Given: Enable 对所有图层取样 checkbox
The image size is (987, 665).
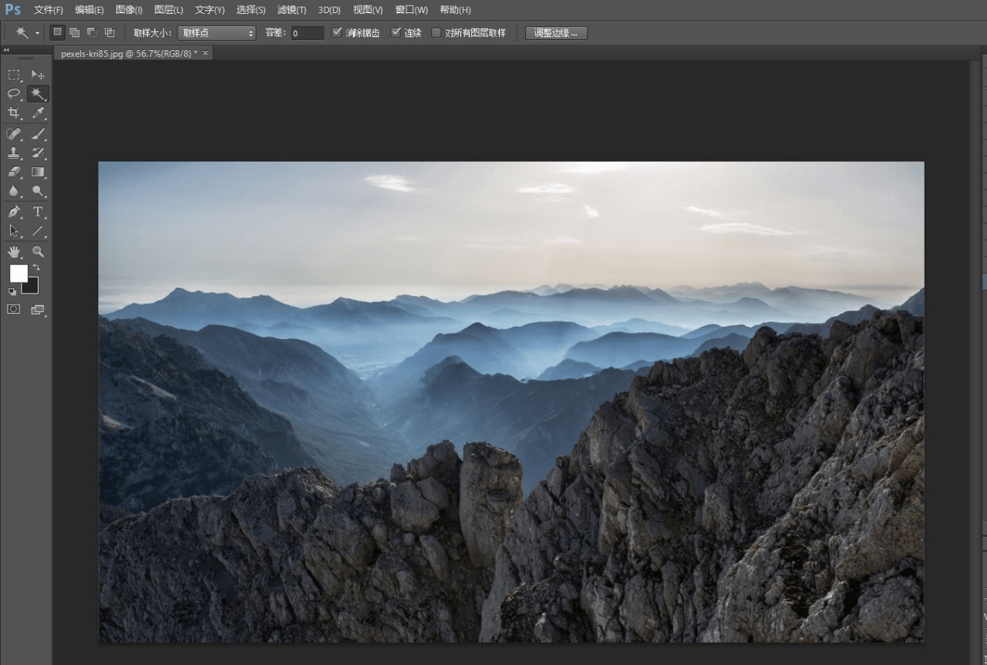Looking at the screenshot, I should 436,32.
